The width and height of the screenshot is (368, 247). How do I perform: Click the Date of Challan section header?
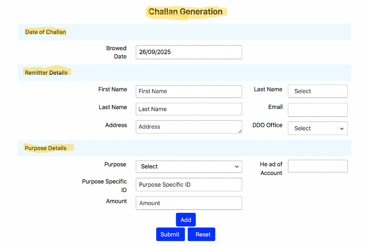(46, 32)
